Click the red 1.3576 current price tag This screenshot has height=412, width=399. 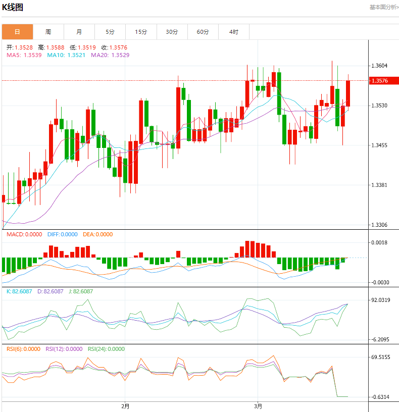pos(383,81)
